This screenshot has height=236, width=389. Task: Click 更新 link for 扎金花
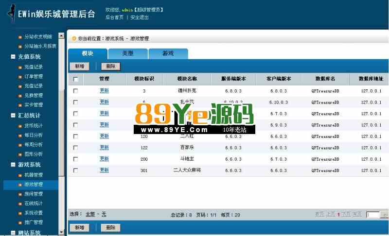pyautogui.click(x=104, y=102)
